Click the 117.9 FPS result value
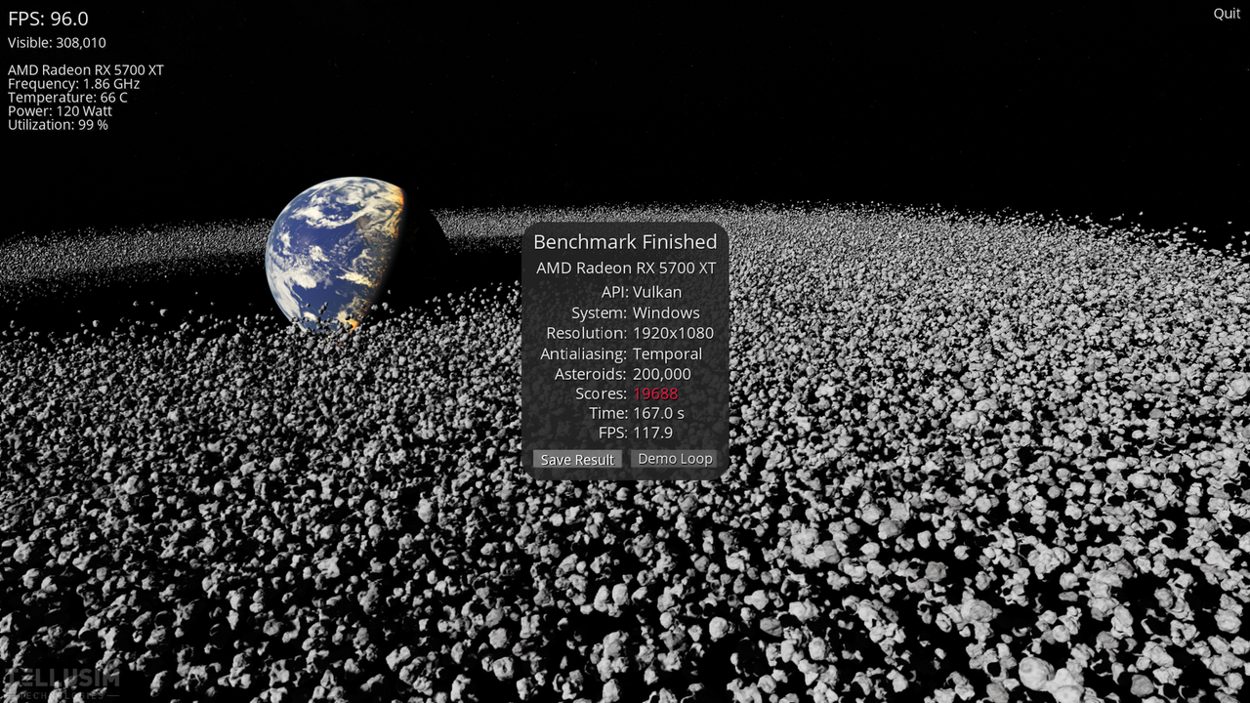 pyautogui.click(x=653, y=433)
